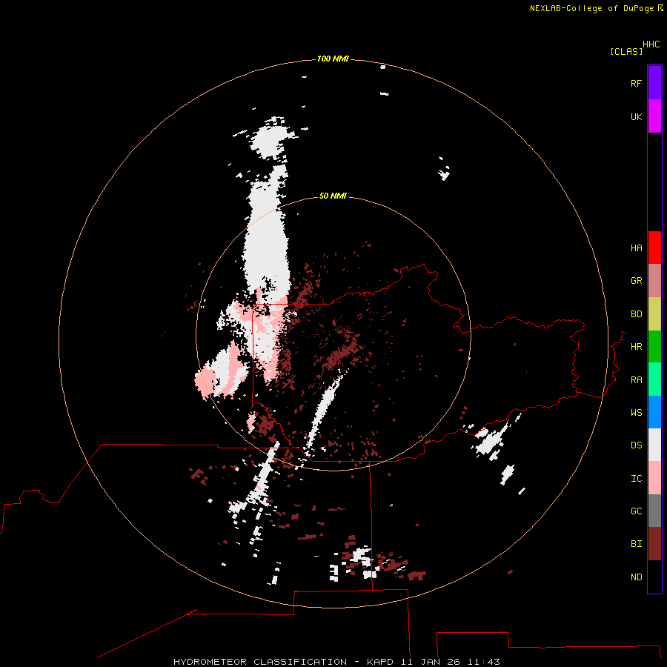Click the 50 NMI range ring label
667x667 pixels.
333,196
